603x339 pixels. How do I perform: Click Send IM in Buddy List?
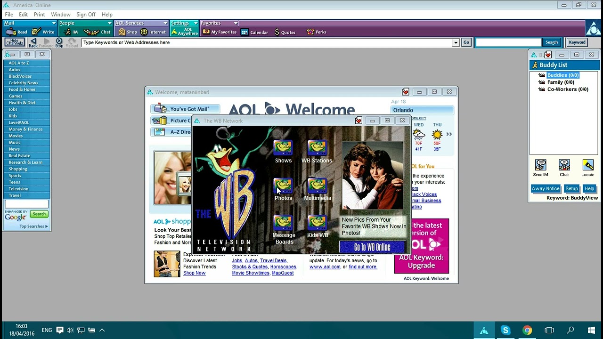[540, 168]
